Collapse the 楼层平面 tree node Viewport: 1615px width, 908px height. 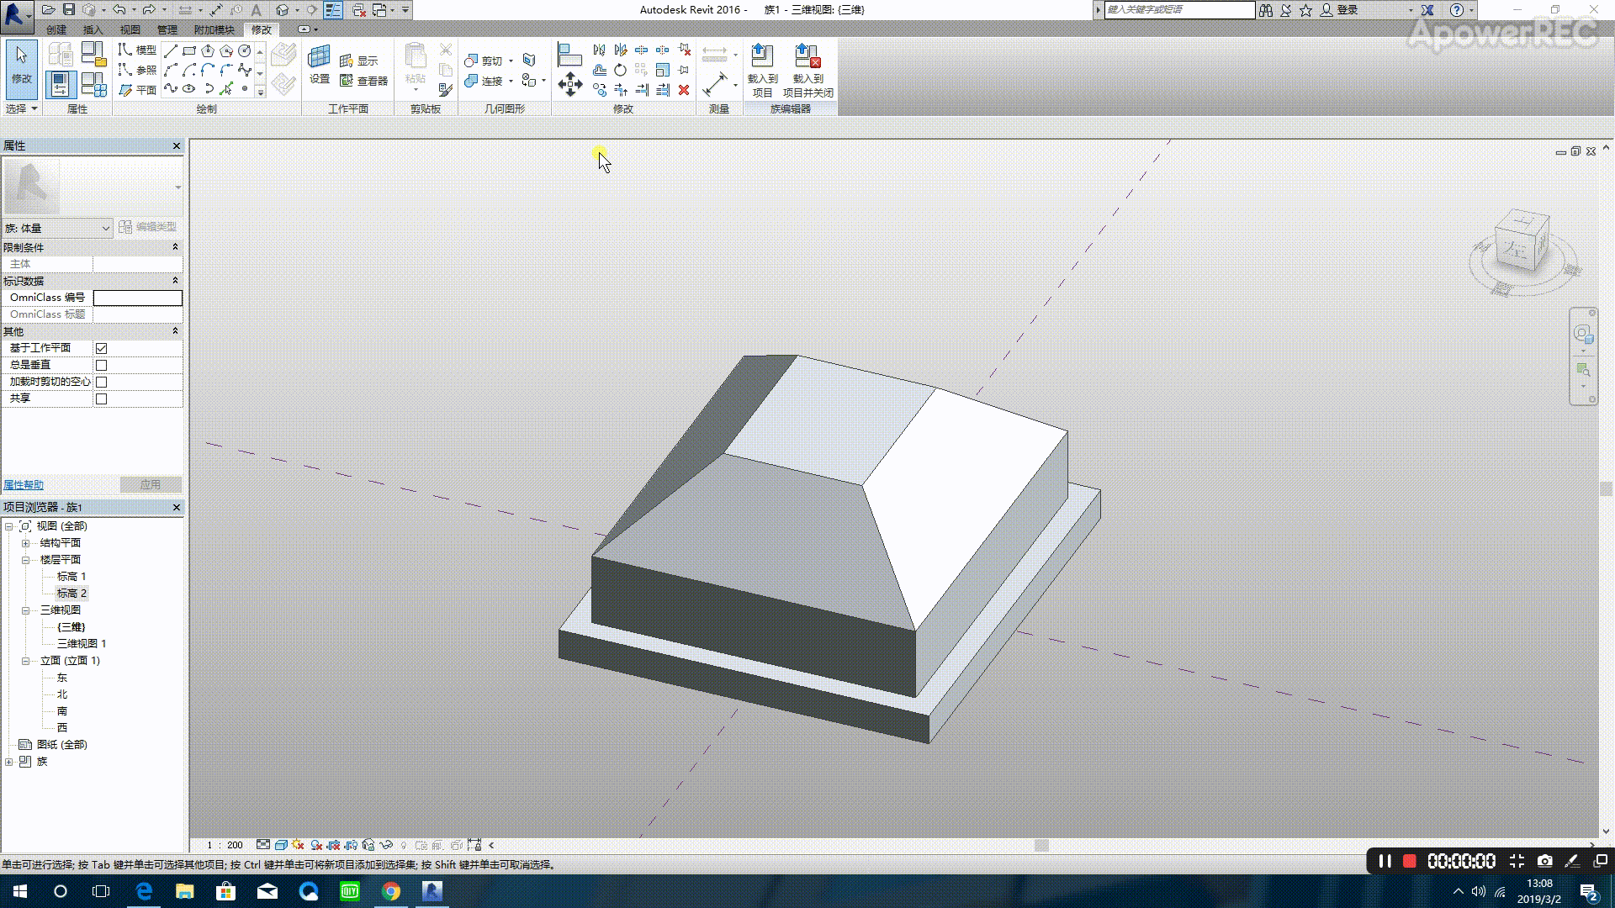tap(26, 560)
